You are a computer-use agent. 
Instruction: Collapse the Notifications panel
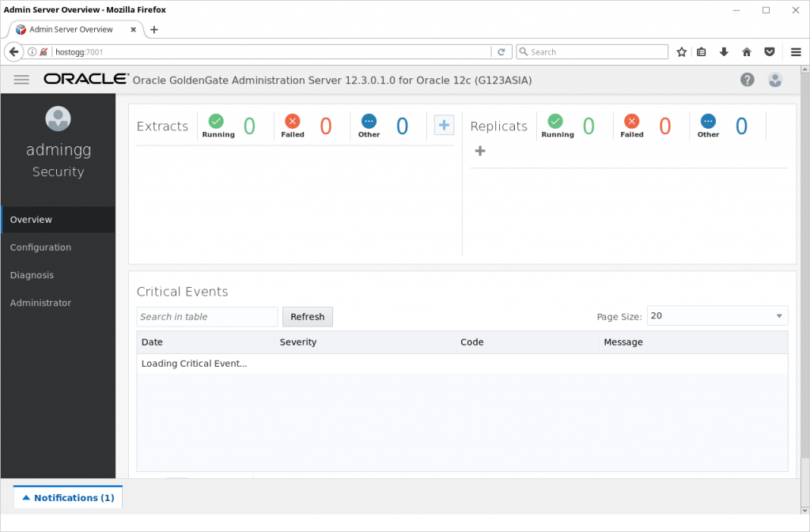[x=67, y=497]
